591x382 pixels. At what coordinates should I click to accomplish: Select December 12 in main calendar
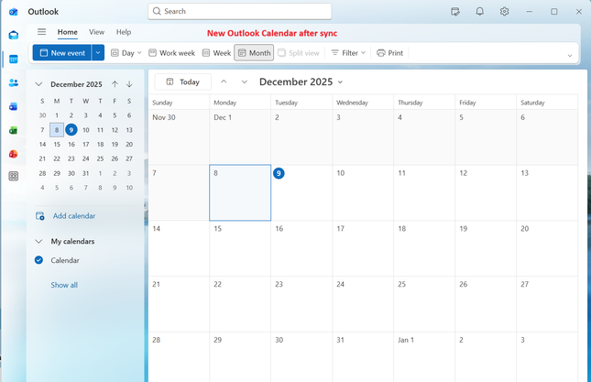click(x=486, y=192)
